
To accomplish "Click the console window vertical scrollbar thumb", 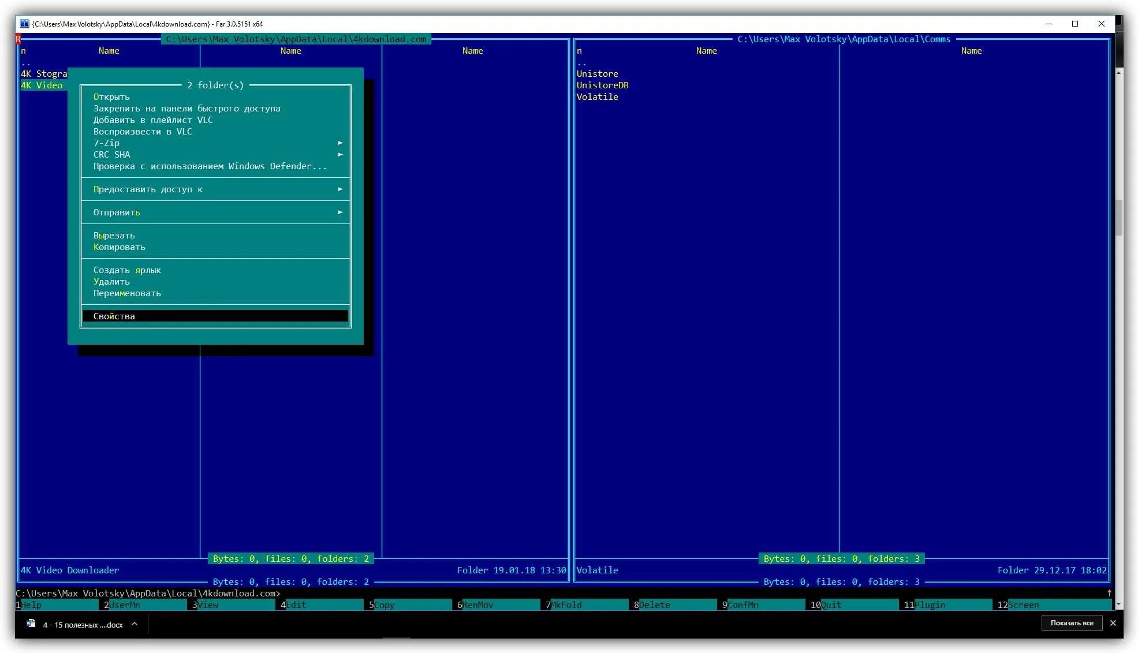I will coord(1119,218).
